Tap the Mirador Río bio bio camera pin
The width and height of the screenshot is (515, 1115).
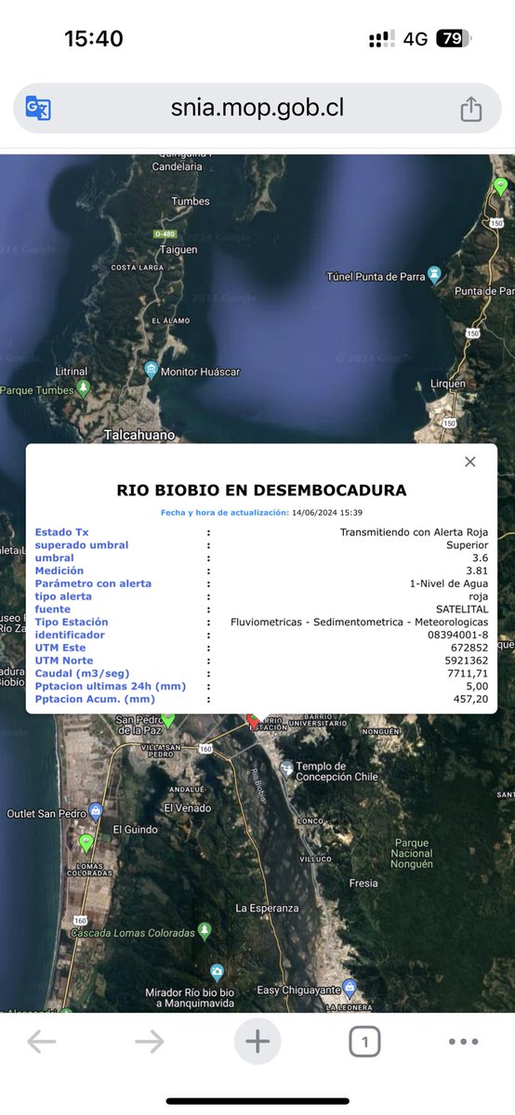pos(217,972)
